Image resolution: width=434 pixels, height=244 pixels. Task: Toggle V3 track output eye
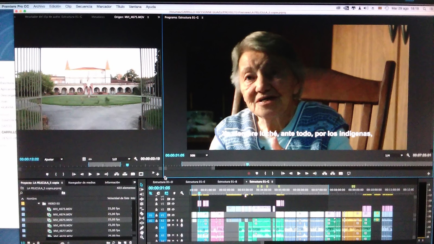point(173,204)
